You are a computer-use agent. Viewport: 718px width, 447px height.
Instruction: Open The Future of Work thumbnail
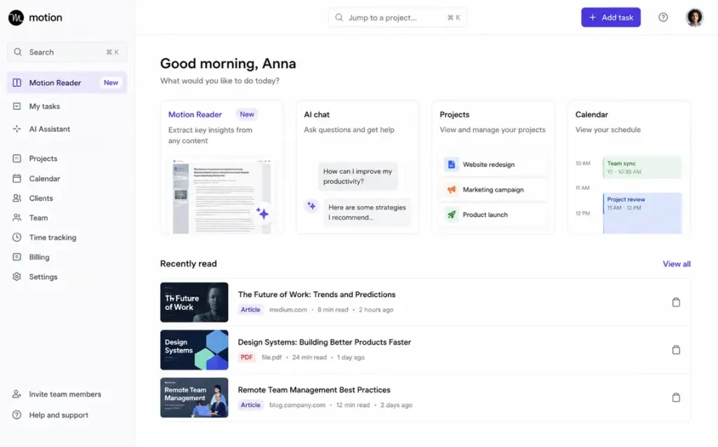coord(194,303)
